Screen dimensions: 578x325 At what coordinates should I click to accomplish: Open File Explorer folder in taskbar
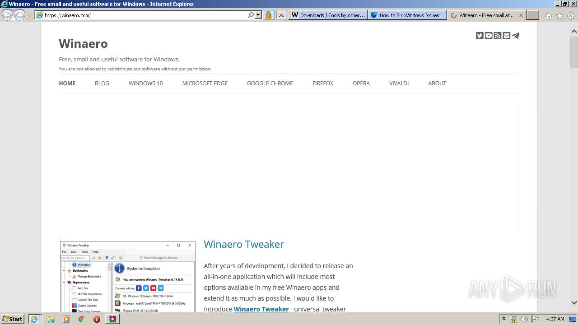51,319
